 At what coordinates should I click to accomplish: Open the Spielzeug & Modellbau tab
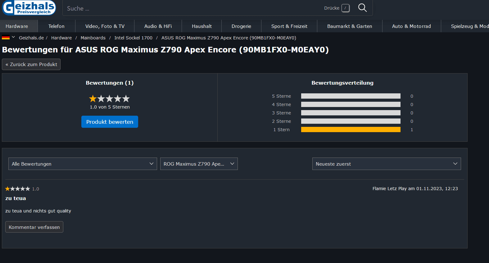click(465, 26)
